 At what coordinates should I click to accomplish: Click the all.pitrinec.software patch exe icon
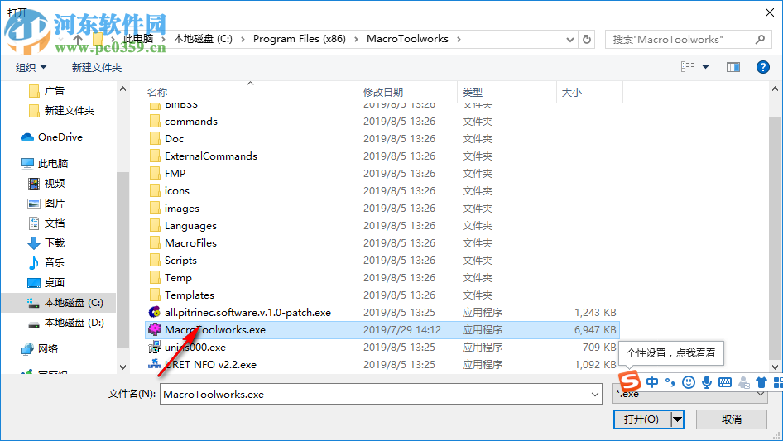(155, 312)
